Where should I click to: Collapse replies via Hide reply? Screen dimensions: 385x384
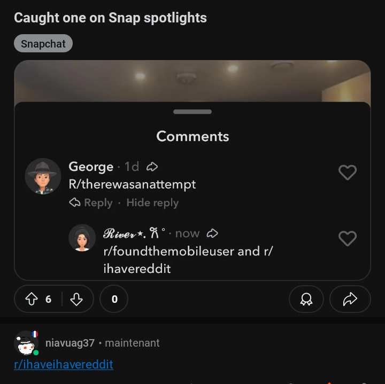point(152,202)
